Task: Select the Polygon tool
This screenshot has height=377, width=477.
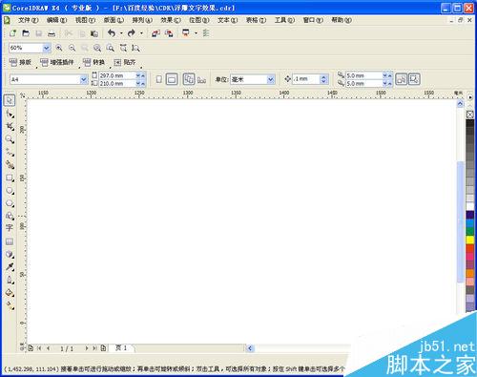Action: (10, 203)
